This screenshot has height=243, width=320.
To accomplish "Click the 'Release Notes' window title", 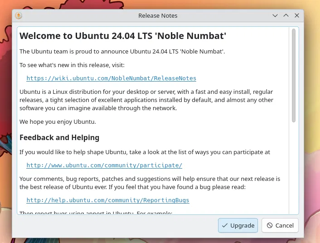I will pyautogui.click(x=158, y=15).
